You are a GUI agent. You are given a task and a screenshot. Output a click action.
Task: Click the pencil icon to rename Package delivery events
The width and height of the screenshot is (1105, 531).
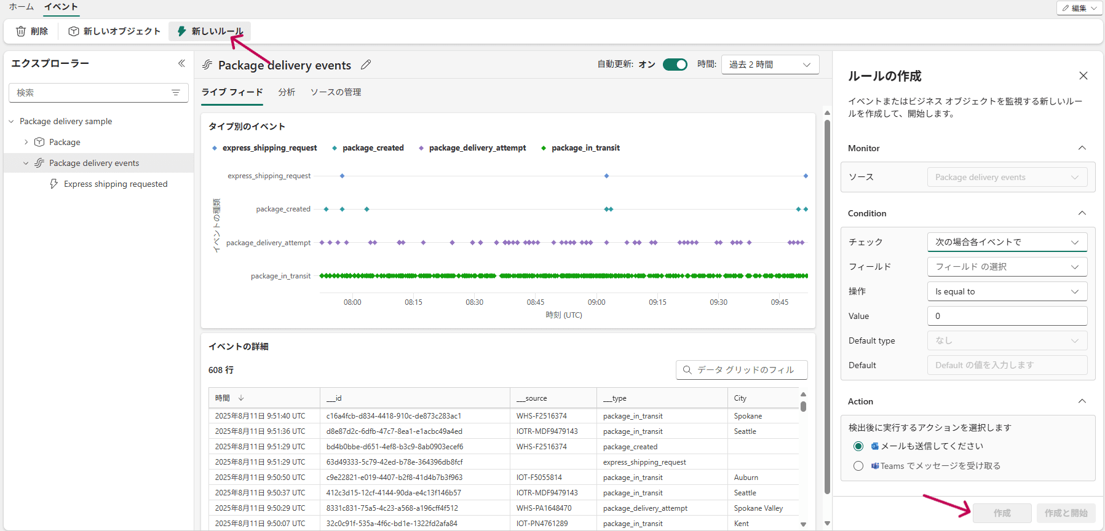coord(366,65)
